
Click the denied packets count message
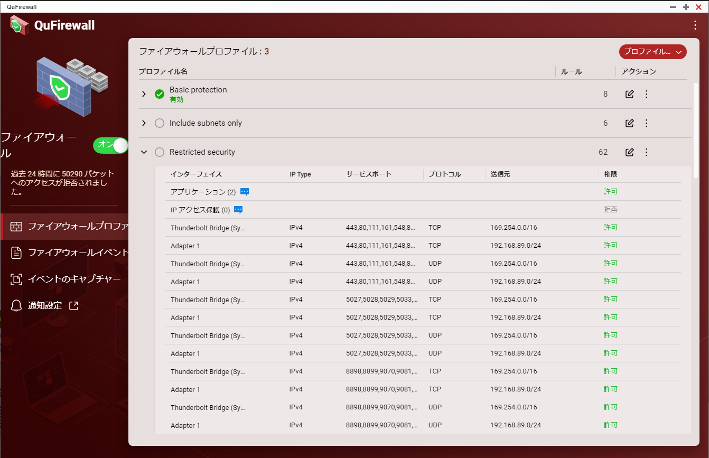coord(63,183)
